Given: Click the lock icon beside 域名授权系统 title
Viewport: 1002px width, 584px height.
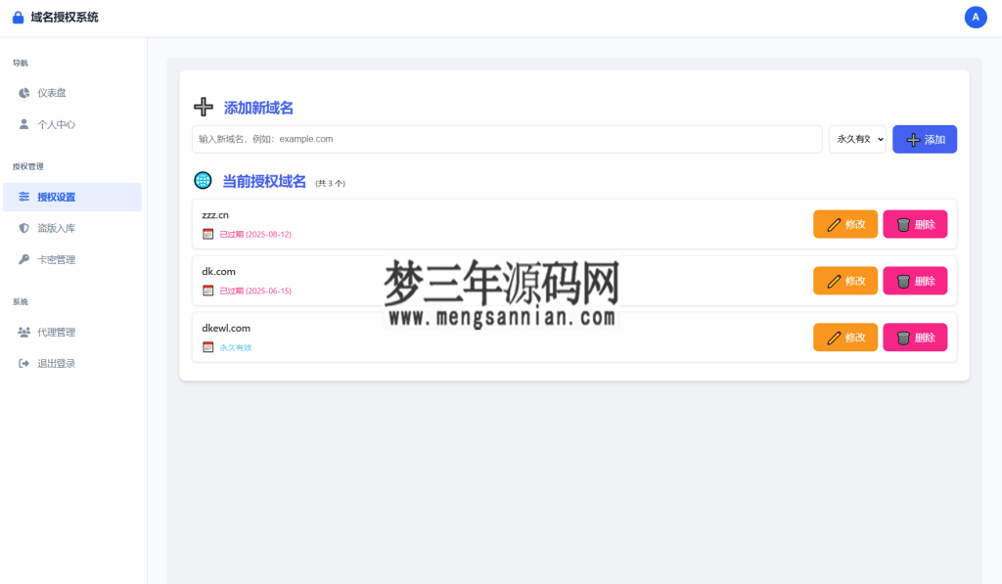Looking at the screenshot, I should [16, 17].
